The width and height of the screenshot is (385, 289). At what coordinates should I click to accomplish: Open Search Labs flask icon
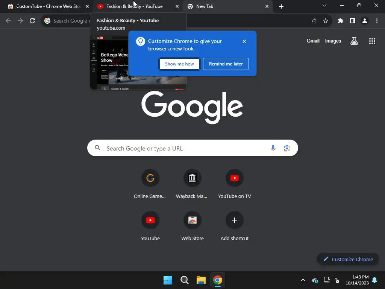point(354,41)
